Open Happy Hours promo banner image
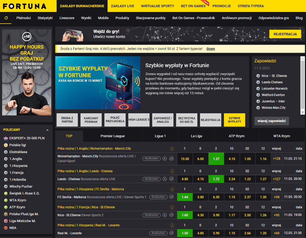The height and width of the screenshot is (238, 306). 27,72
